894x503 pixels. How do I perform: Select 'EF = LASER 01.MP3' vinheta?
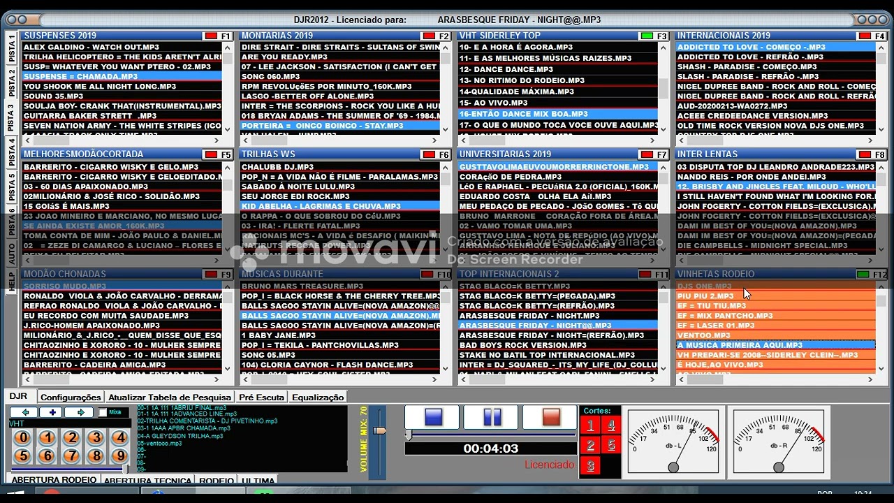(x=775, y=326)
